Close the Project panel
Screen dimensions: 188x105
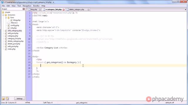(x=23, y=9)
